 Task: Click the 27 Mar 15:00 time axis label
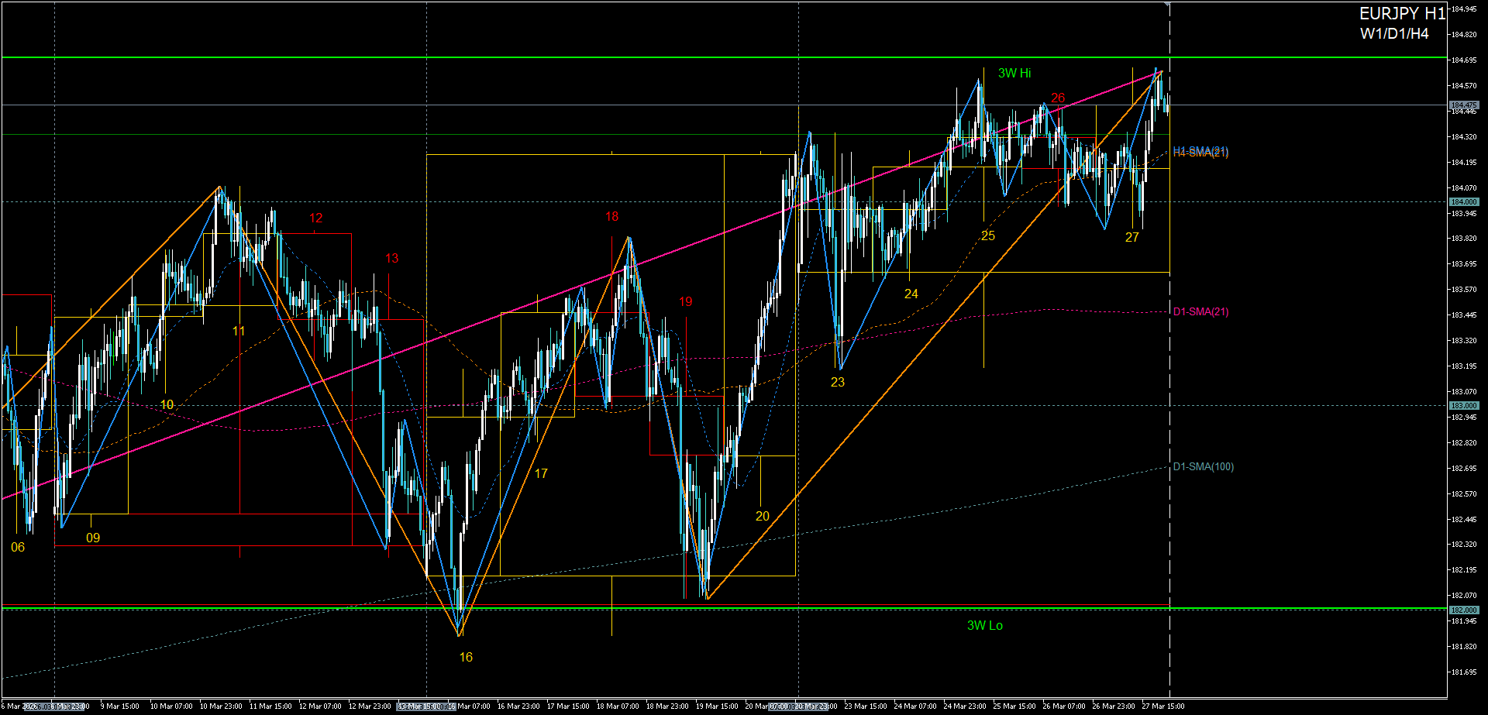1162,706
